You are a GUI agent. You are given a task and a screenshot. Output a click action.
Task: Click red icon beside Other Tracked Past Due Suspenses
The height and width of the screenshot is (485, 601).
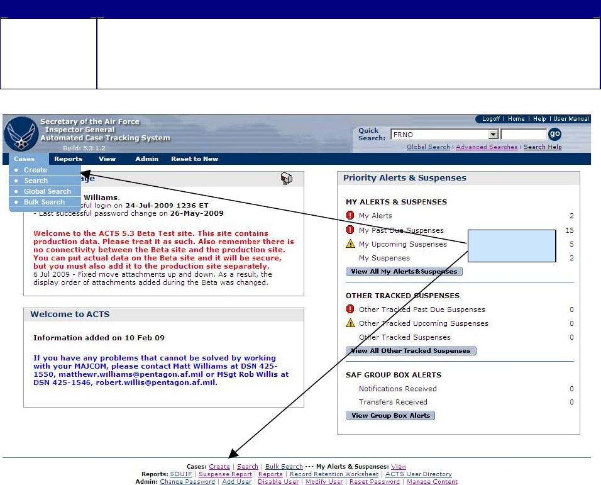(x=350, y=309)
